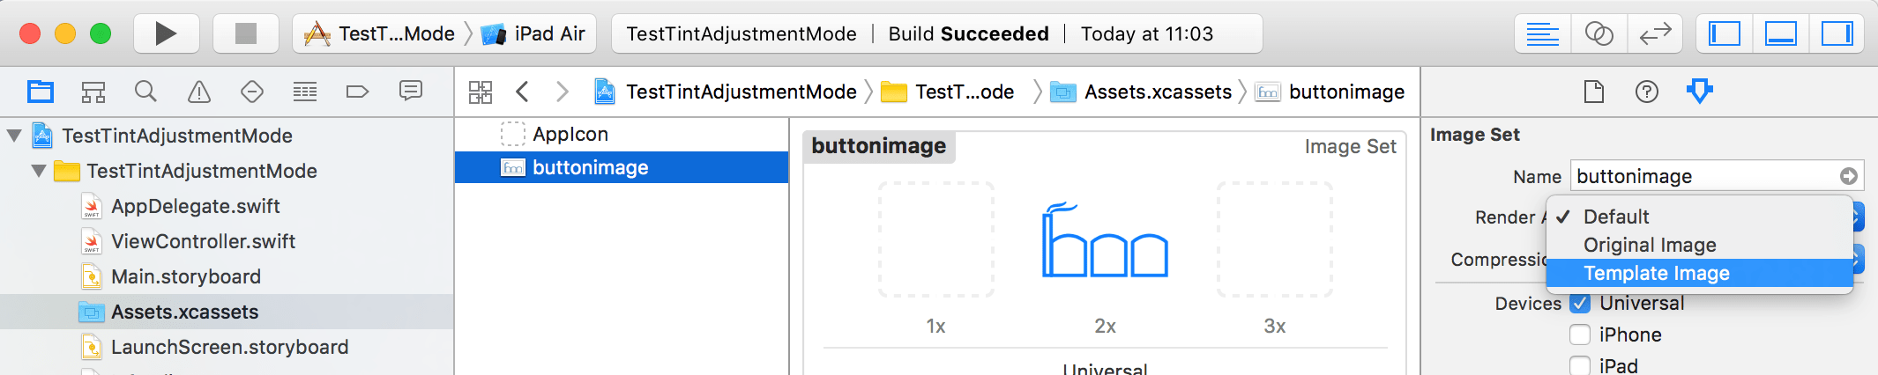Uncheck the Universal devices checkbox
The width and height of the screenshot is (1878, 375).
pos(1580,303)
